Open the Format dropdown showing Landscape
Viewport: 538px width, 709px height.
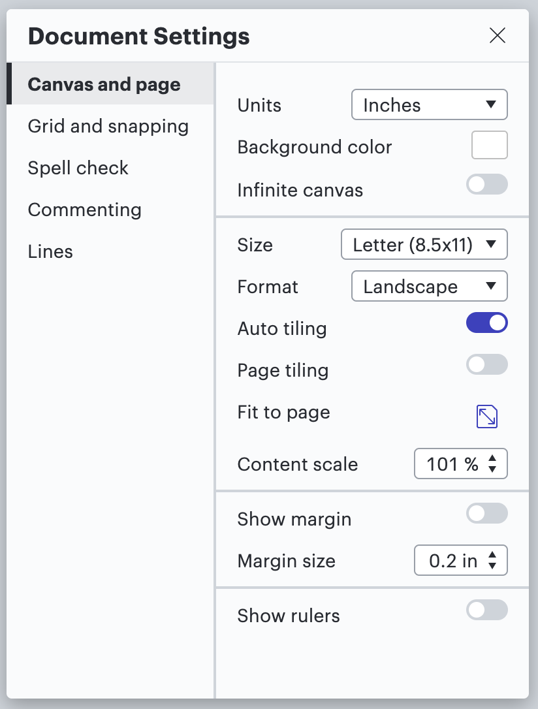tap(429, 287)
